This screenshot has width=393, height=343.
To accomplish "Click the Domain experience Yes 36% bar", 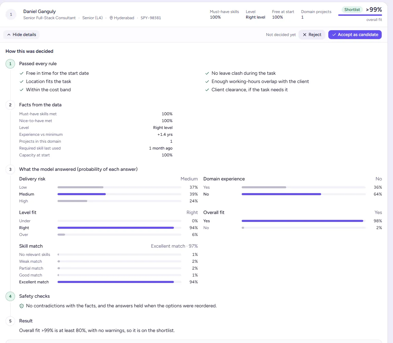I will [x=304, y=187].
